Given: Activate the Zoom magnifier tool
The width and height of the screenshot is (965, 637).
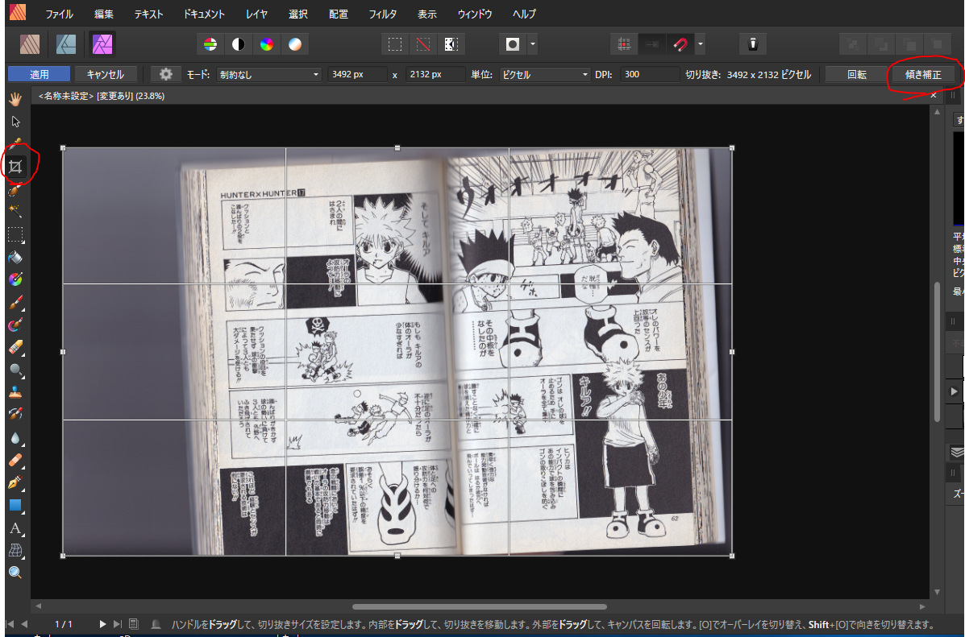Looking at the screenshot, I should 15,573.
